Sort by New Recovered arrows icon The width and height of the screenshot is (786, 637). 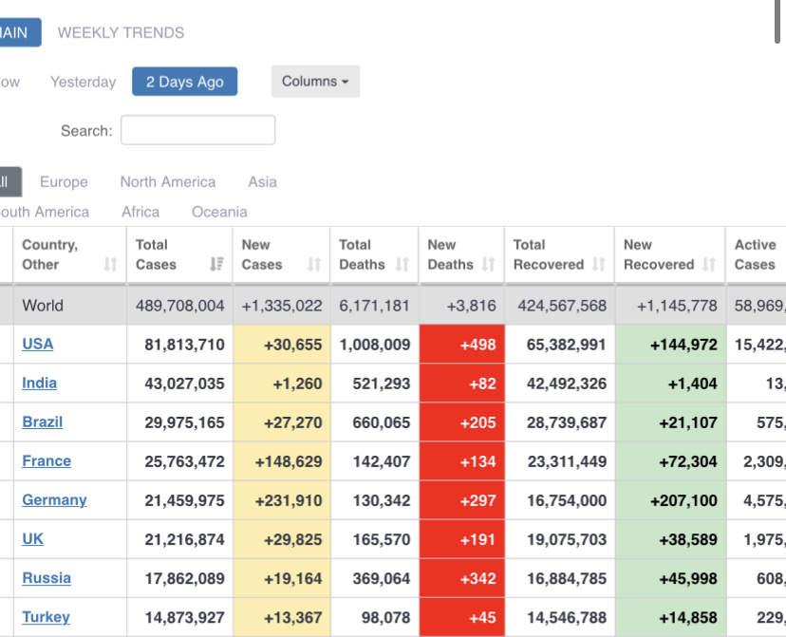click(709, 265)
